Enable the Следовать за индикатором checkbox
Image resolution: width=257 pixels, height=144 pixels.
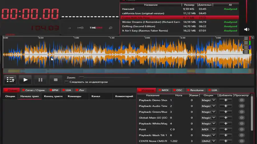(x=67, y=82)
